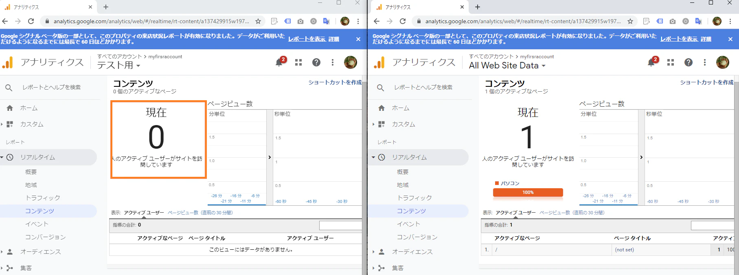Click table filter input in right window
739x275 pixels.
click(x=713, y=225)
